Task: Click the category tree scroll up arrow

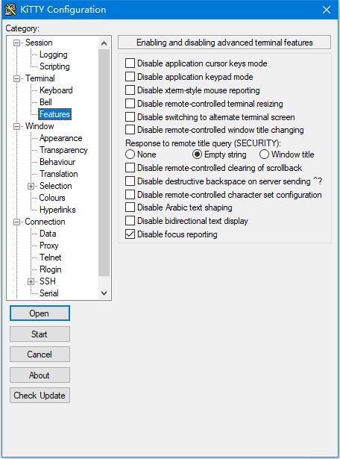Action: point(104,43)
